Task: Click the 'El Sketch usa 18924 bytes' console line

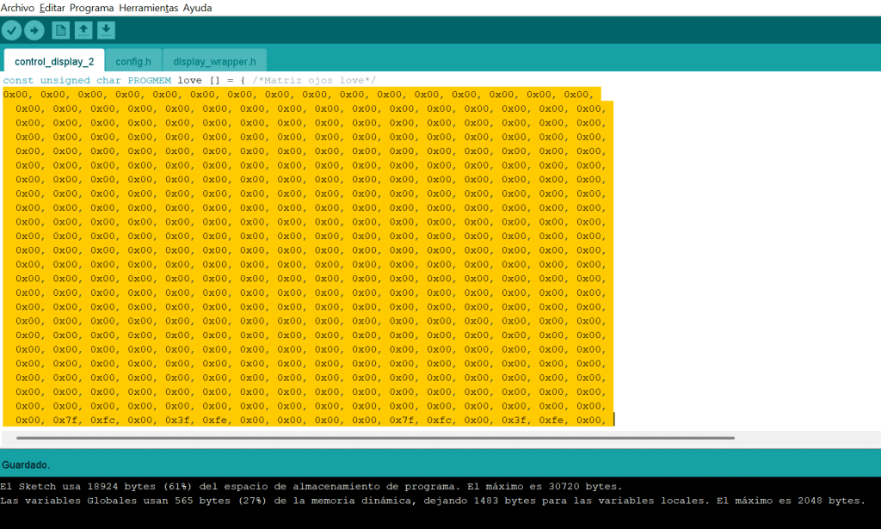Action: click(x=311, y=486)
